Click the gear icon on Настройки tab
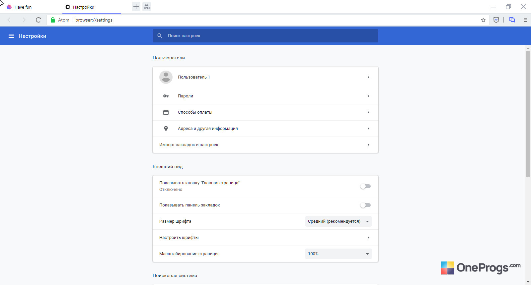Viewport: 531px width, 285px height. [x=68, y=7]
